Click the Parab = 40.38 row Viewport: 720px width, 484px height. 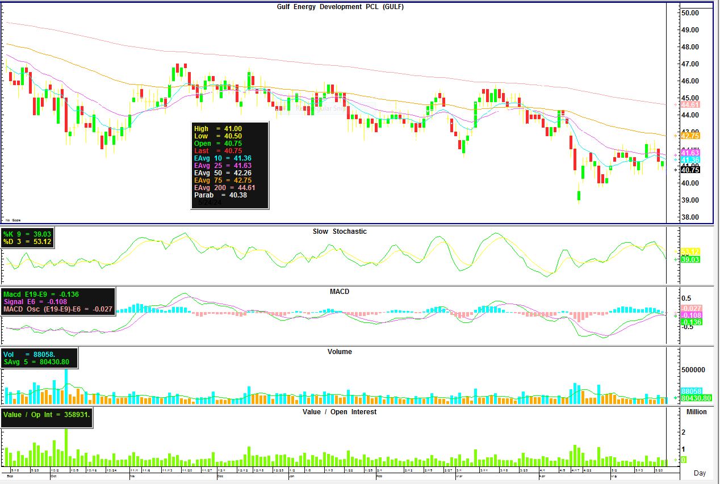[x=220, y=195]
